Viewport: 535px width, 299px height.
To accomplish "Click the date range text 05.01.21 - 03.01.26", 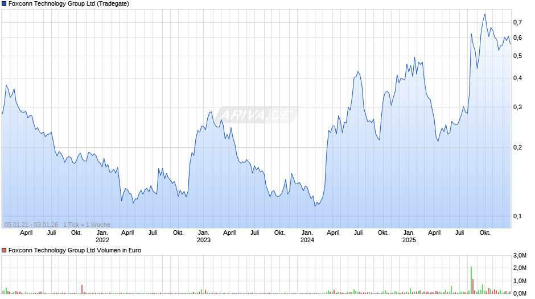I will pos(31,225).
